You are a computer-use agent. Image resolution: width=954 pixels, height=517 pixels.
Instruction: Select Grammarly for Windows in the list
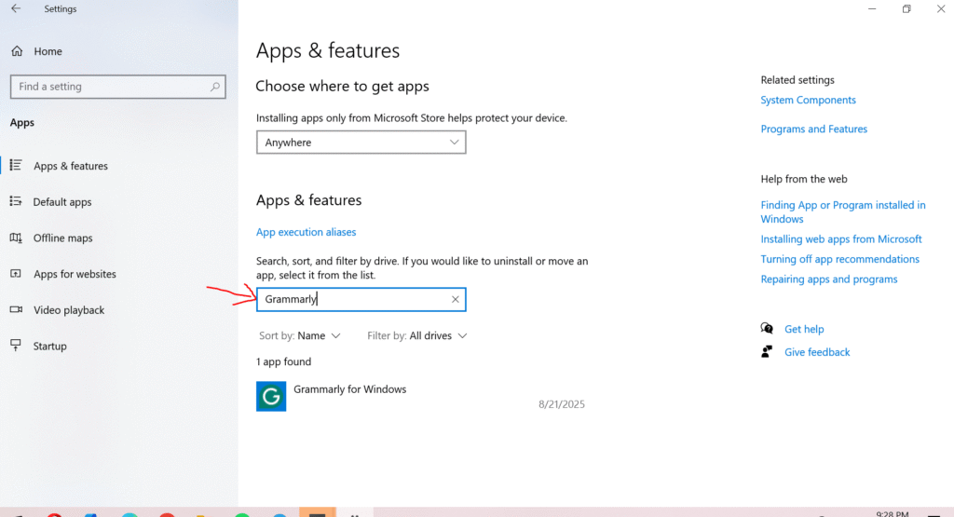(349, 389)
